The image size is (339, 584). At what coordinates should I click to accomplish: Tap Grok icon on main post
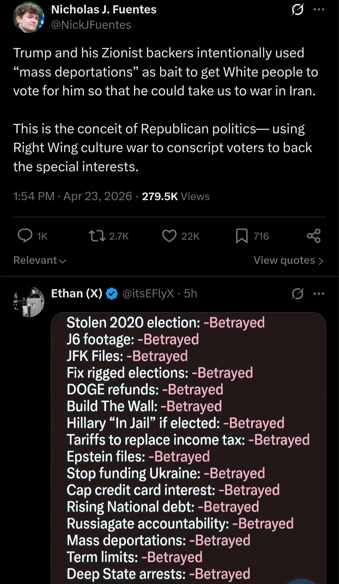[x=297, y=9]
